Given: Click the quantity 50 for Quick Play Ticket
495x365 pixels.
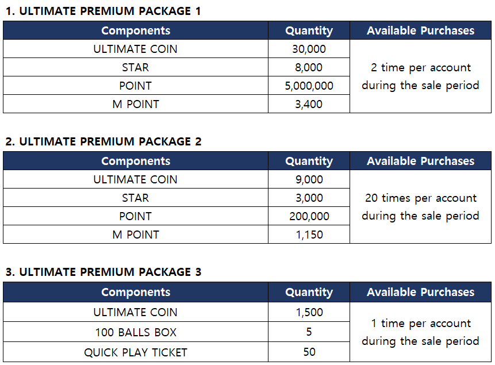Looking at the screenshot, I should [x=309, y=352].
